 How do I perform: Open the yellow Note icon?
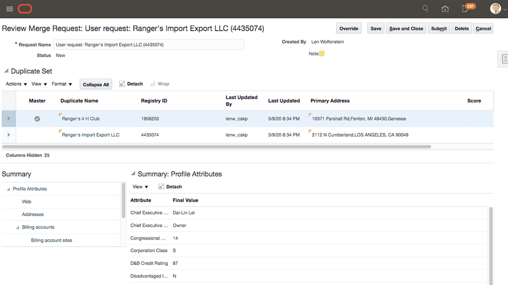coord(322,54)
